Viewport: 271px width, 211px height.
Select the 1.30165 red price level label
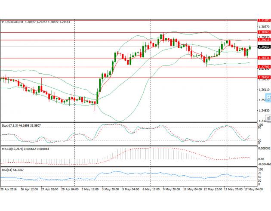tap(263, 32)
